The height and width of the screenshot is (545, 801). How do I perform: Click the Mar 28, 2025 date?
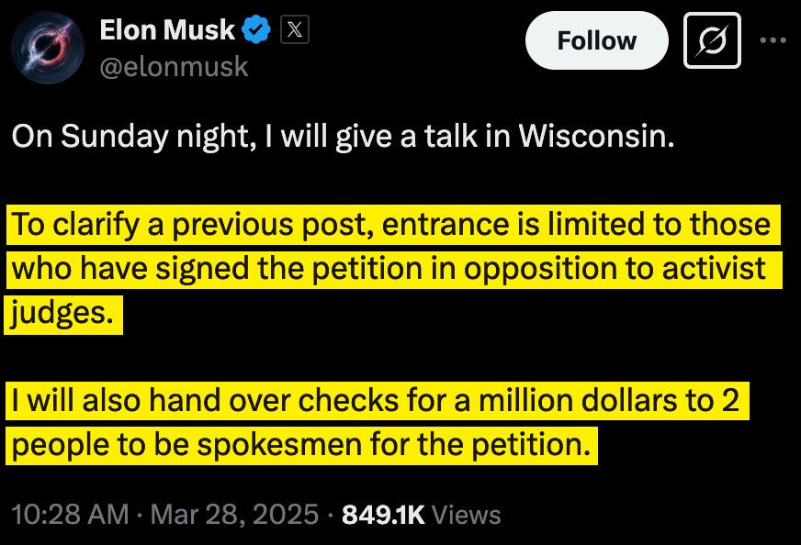234,514
